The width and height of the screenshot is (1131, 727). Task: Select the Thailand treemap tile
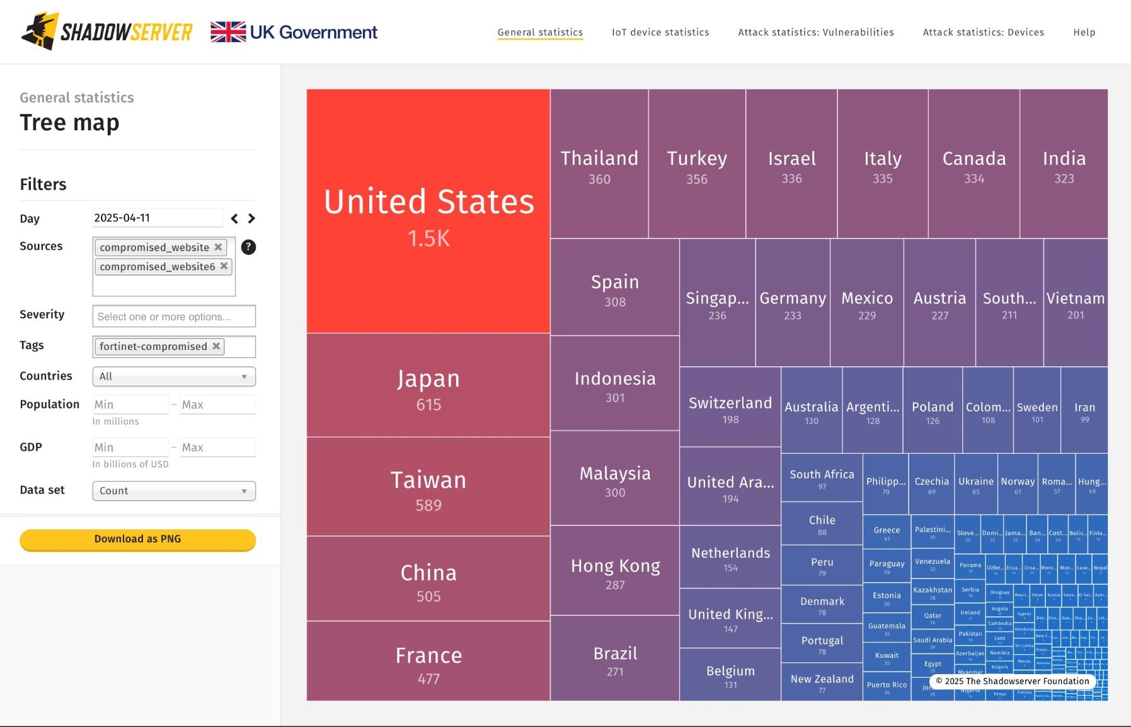[599, 164]
